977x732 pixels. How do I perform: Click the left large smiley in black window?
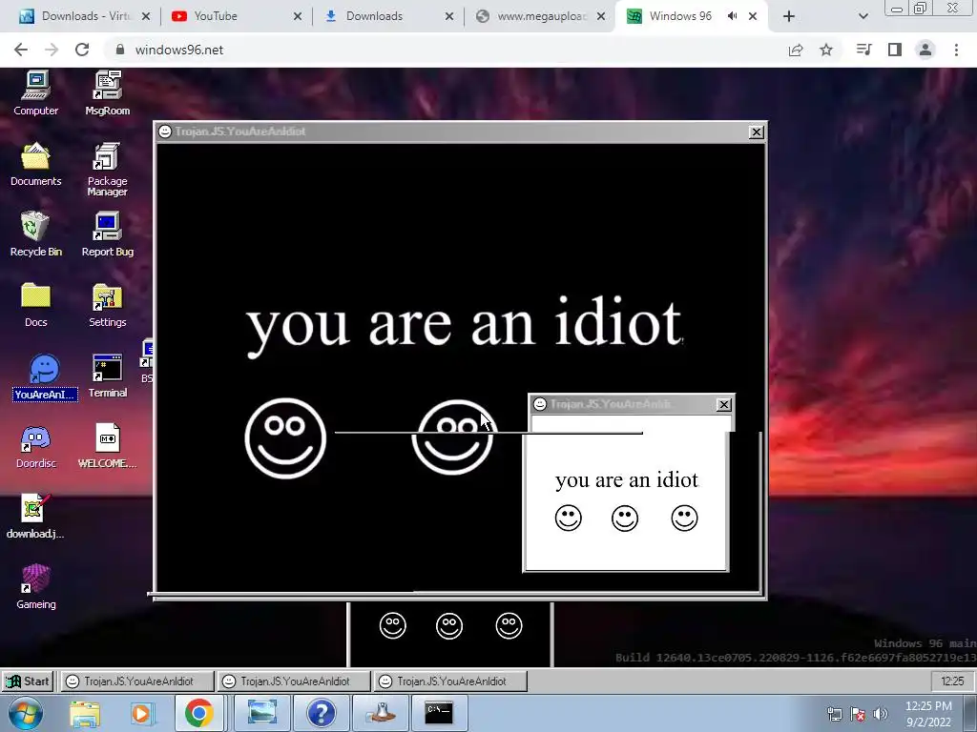click(x=285, y=438)
